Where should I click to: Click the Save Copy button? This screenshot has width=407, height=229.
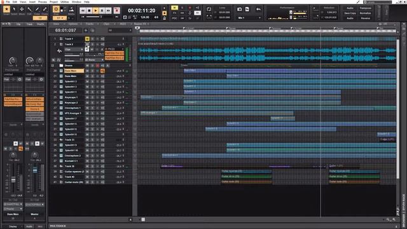point(350,13)
